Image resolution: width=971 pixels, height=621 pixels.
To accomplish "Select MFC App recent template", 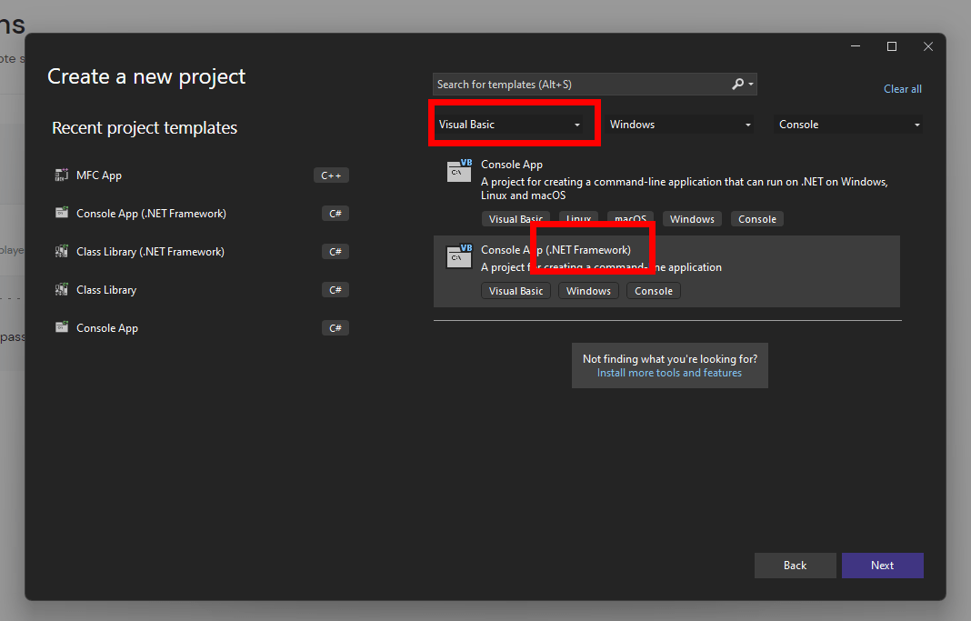I will pos(201,175).
